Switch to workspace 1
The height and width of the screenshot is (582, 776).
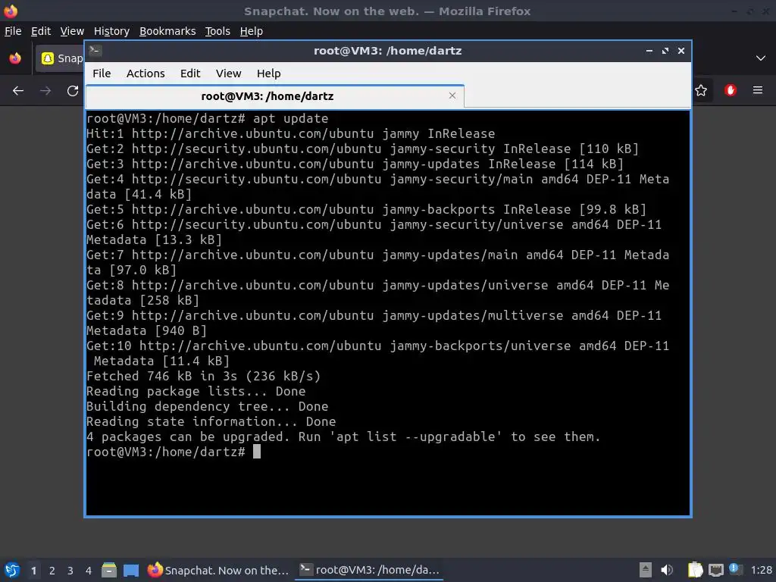(x=33, y=571)
